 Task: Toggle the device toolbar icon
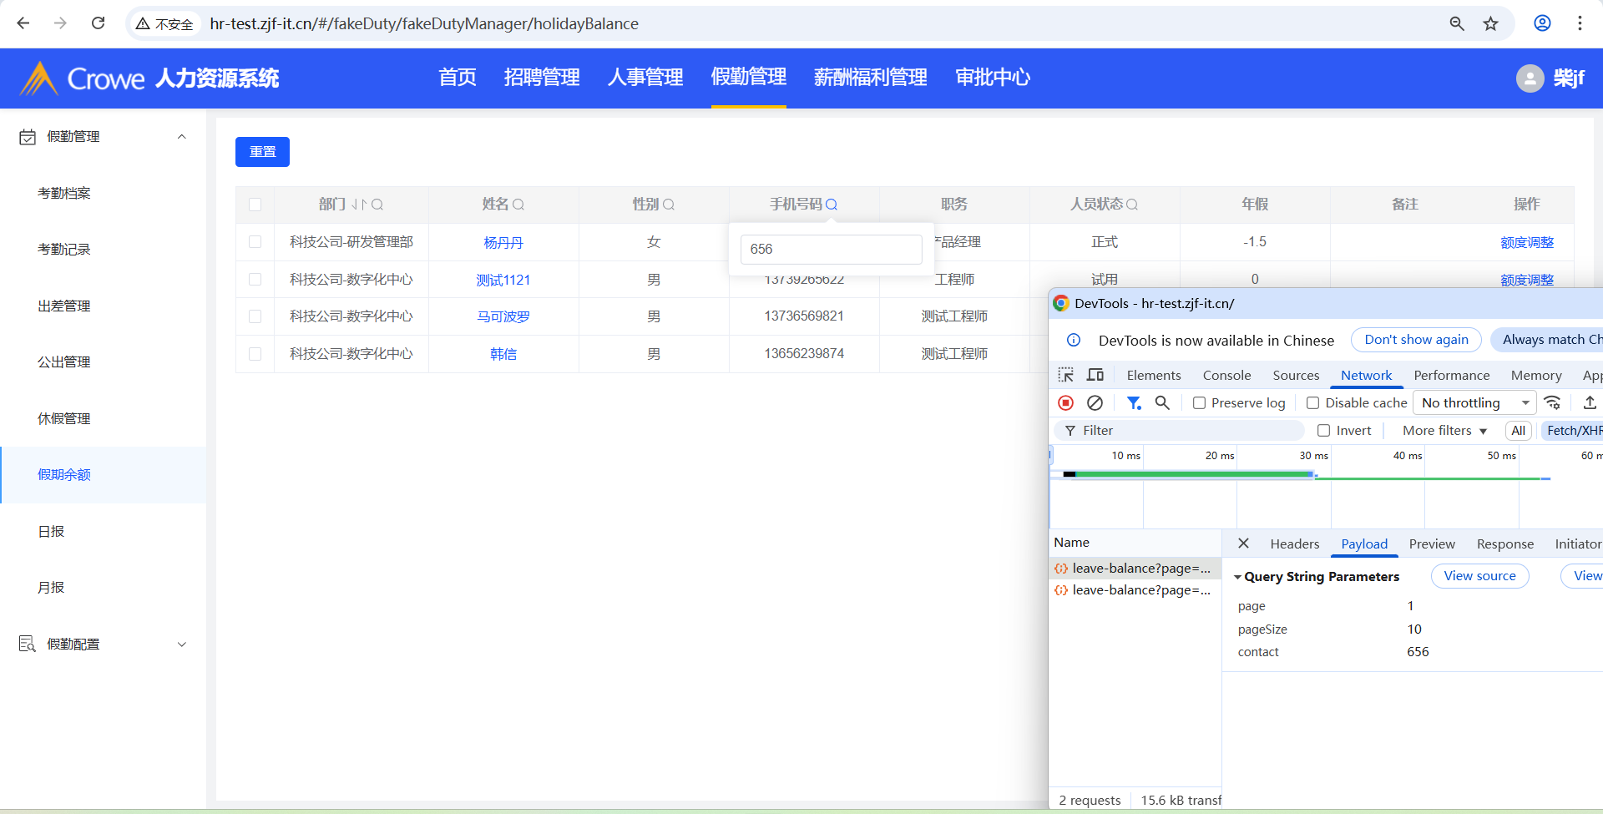(x=1095, y=375)
